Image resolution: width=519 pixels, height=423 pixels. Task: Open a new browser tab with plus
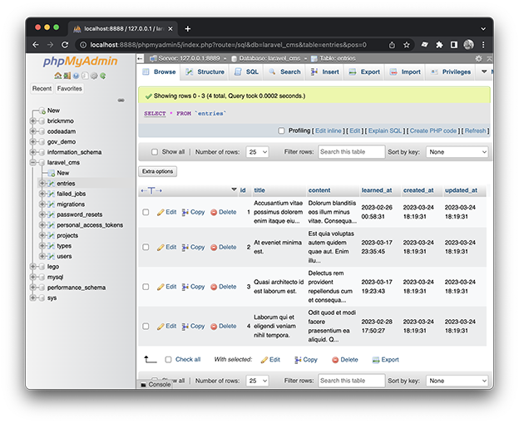pyautogui.click(x=188, y=29)
